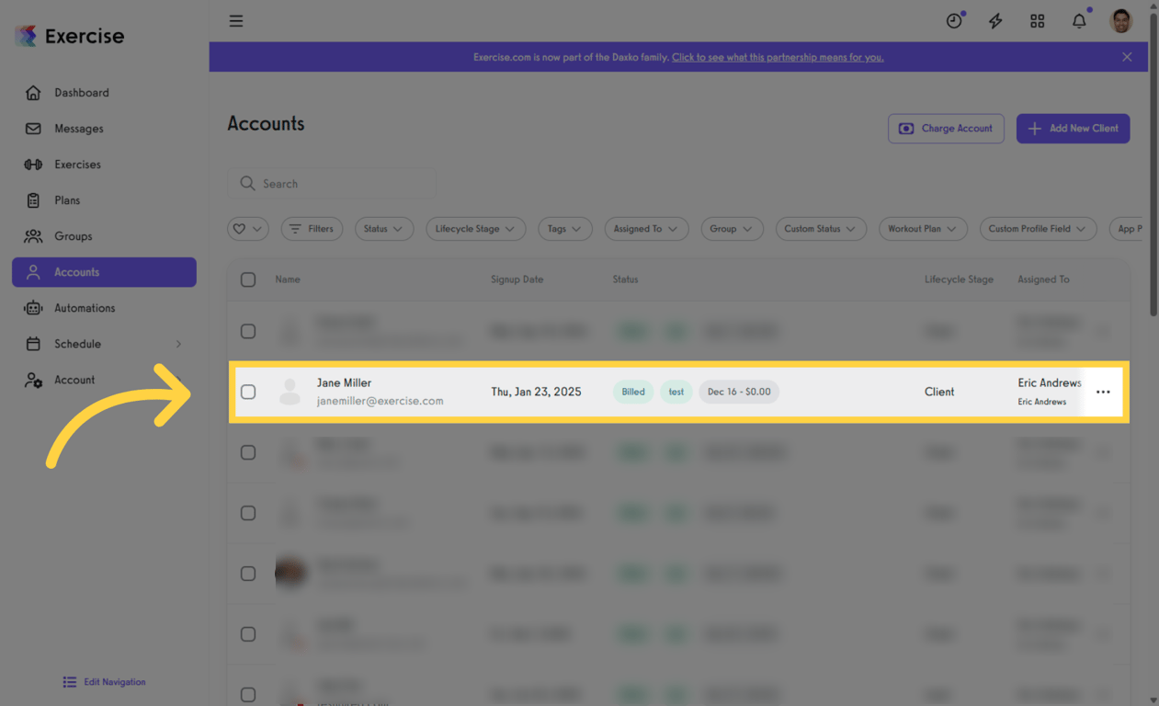
Task: Open the notifications bell
Action: tap(1079, 20)
